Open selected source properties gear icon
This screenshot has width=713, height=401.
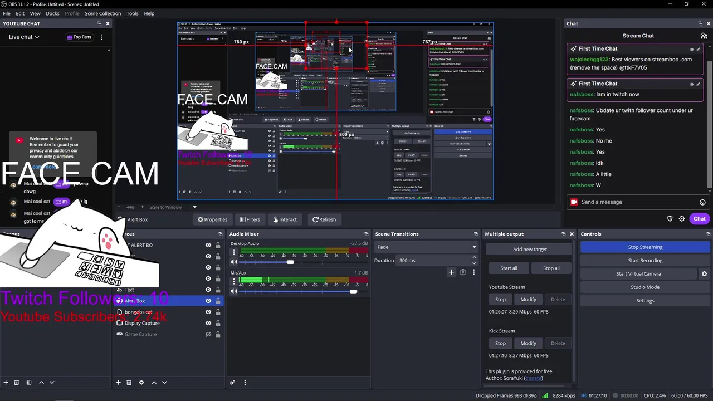[x=141, y=383]
